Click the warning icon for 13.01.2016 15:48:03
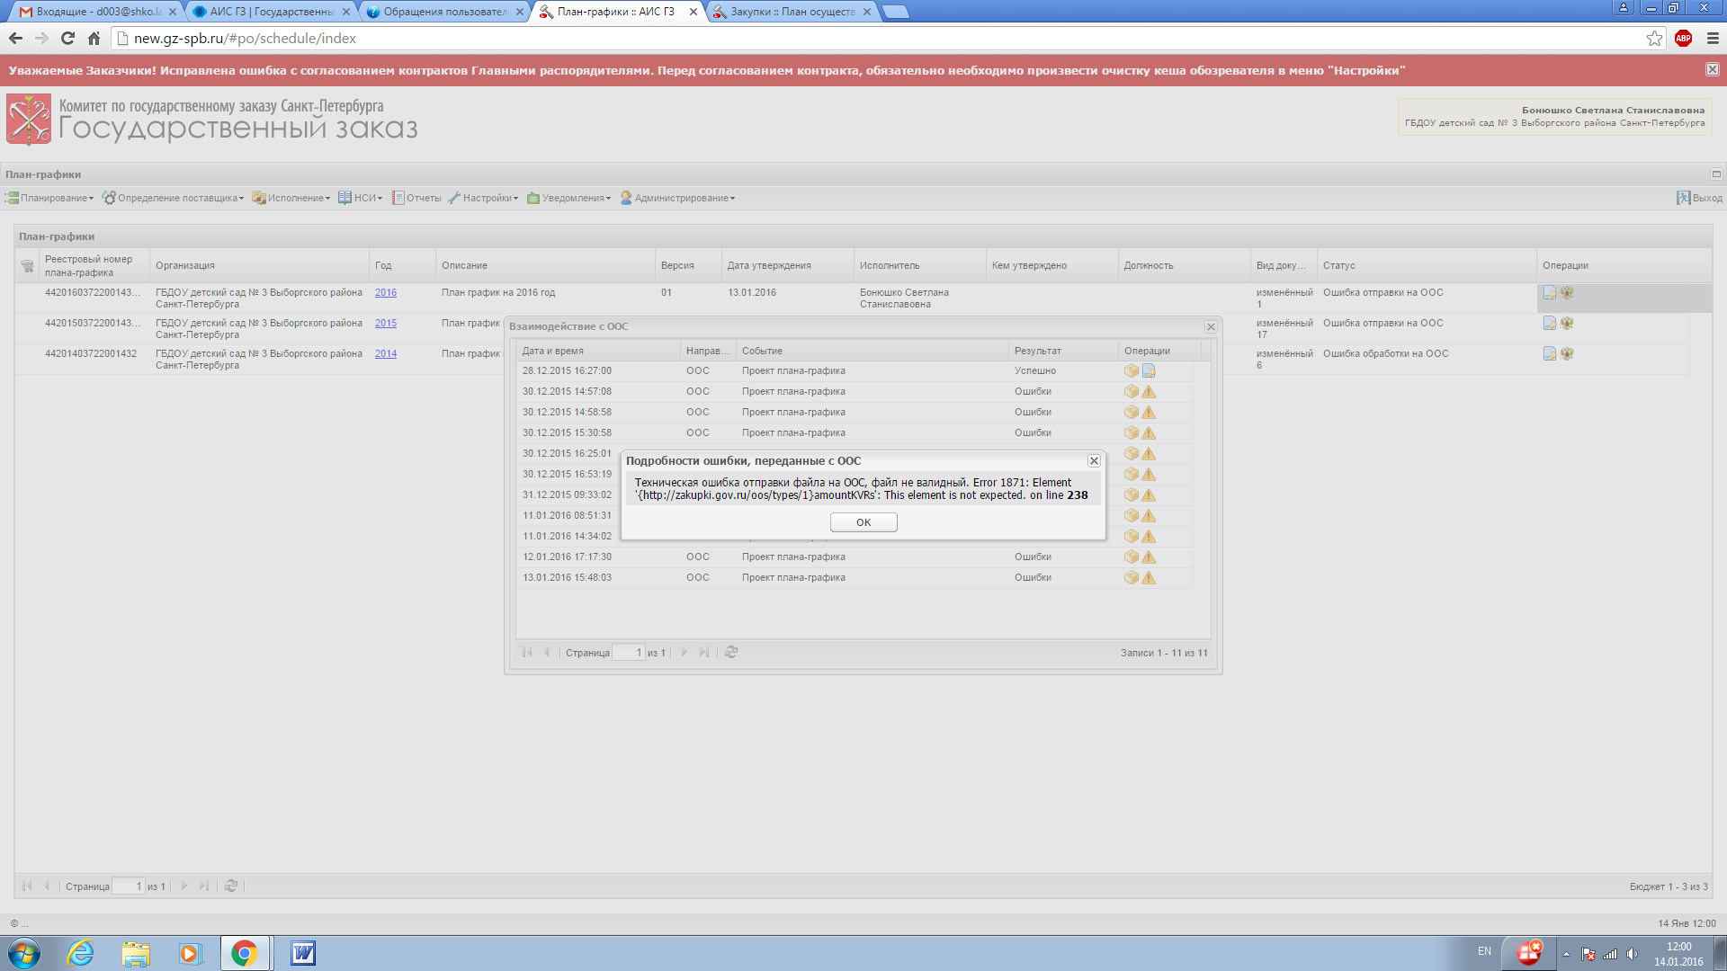1727x971 pixels. coord(1149,578)
